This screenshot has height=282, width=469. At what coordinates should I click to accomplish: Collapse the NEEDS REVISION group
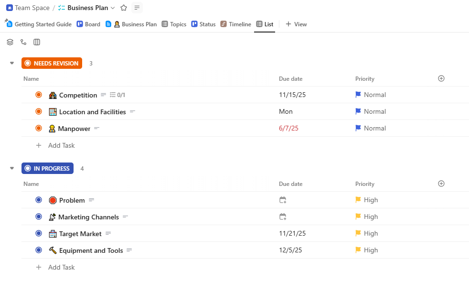pos(11,63)
